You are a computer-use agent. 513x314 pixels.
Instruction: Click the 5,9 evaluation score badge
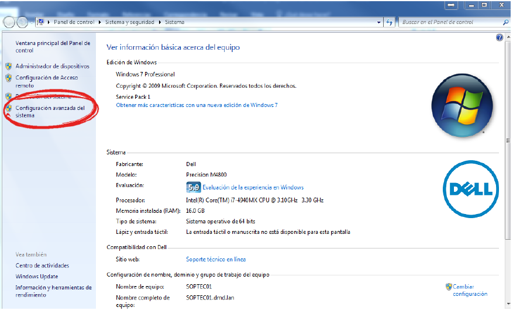click(193, 187)
